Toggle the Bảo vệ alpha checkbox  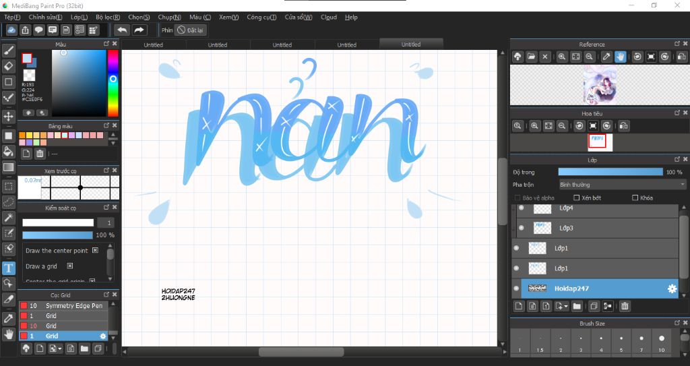[x=517, y=197]
